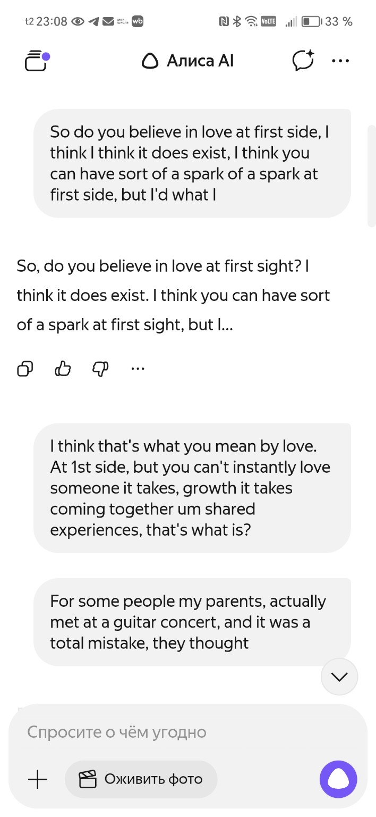Tap the WB notification icon
The image size is (376, 817).
pos(138,21)
